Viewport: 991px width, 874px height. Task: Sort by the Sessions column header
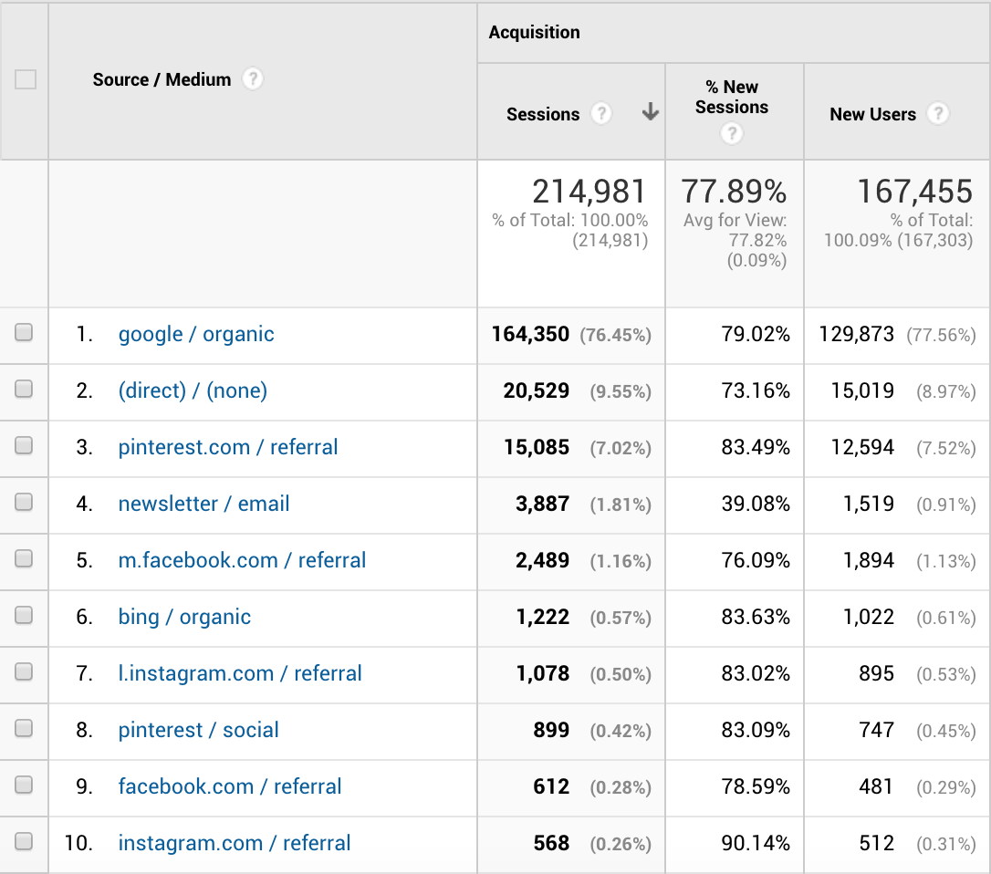(x=543, y=114)
